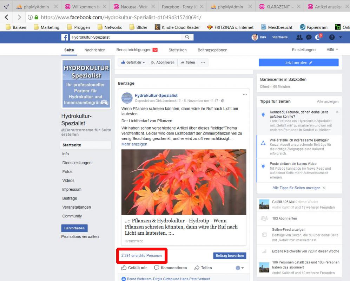Expand account menu arrow in header

341,37
